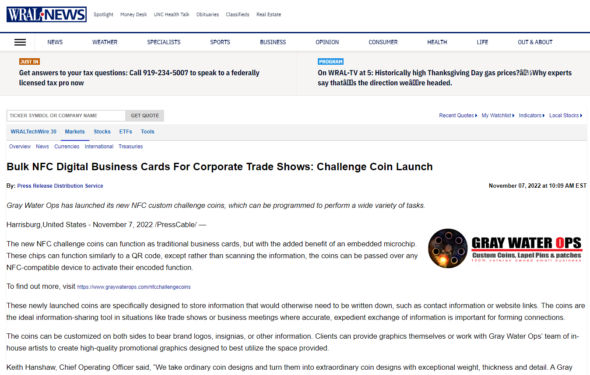Open the LIFE menu
Image resolution: width=590 pixels, height=375 pixels.
[x=482, y=42]
